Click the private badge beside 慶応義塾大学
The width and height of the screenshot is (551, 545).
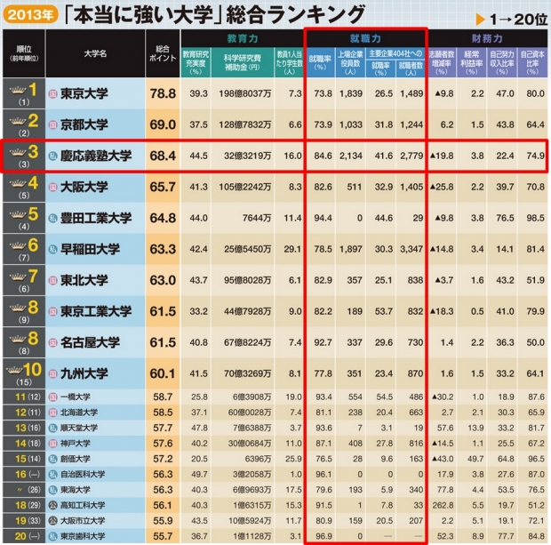(52, 156)
